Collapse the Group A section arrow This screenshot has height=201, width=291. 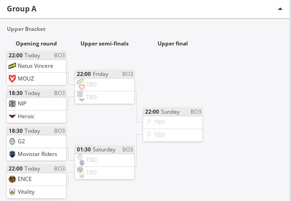[280, 9]
